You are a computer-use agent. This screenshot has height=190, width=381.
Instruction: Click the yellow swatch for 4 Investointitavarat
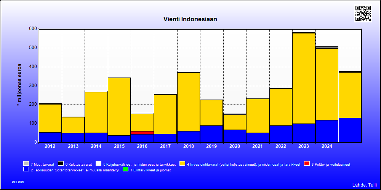[182, 163]
